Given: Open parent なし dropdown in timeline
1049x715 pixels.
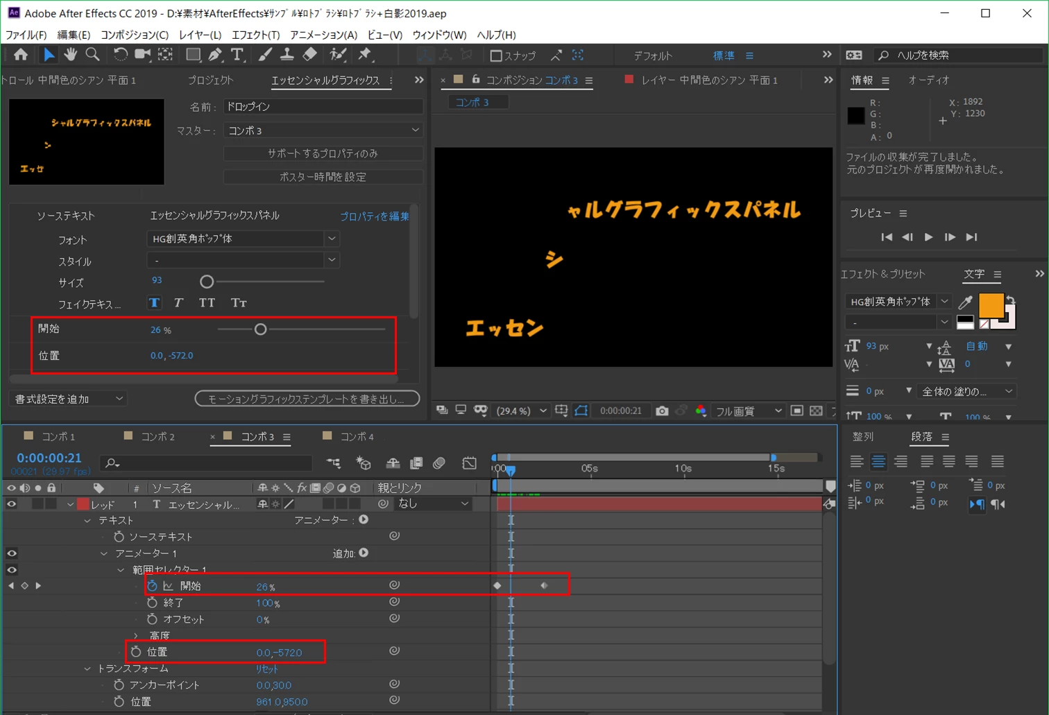Looking at the screenshot, I should (x=432, y=504).
